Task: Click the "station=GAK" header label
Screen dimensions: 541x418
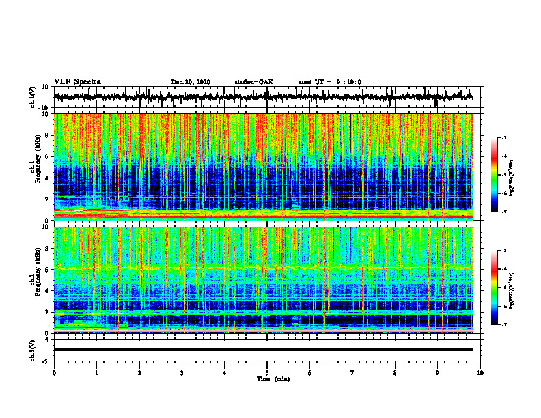Action: click(254, 82)
